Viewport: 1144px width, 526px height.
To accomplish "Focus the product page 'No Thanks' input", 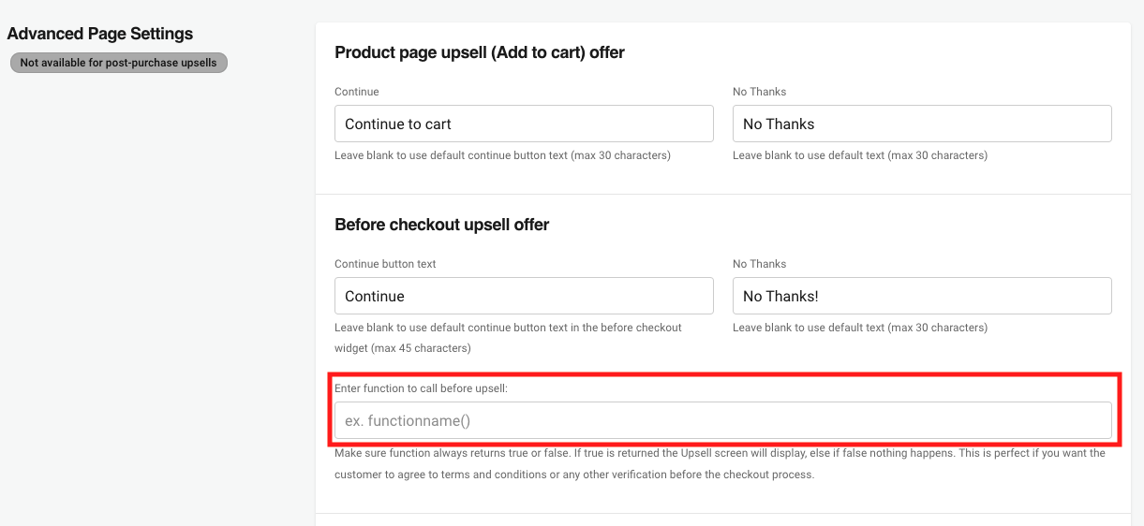I will point(922,124).
